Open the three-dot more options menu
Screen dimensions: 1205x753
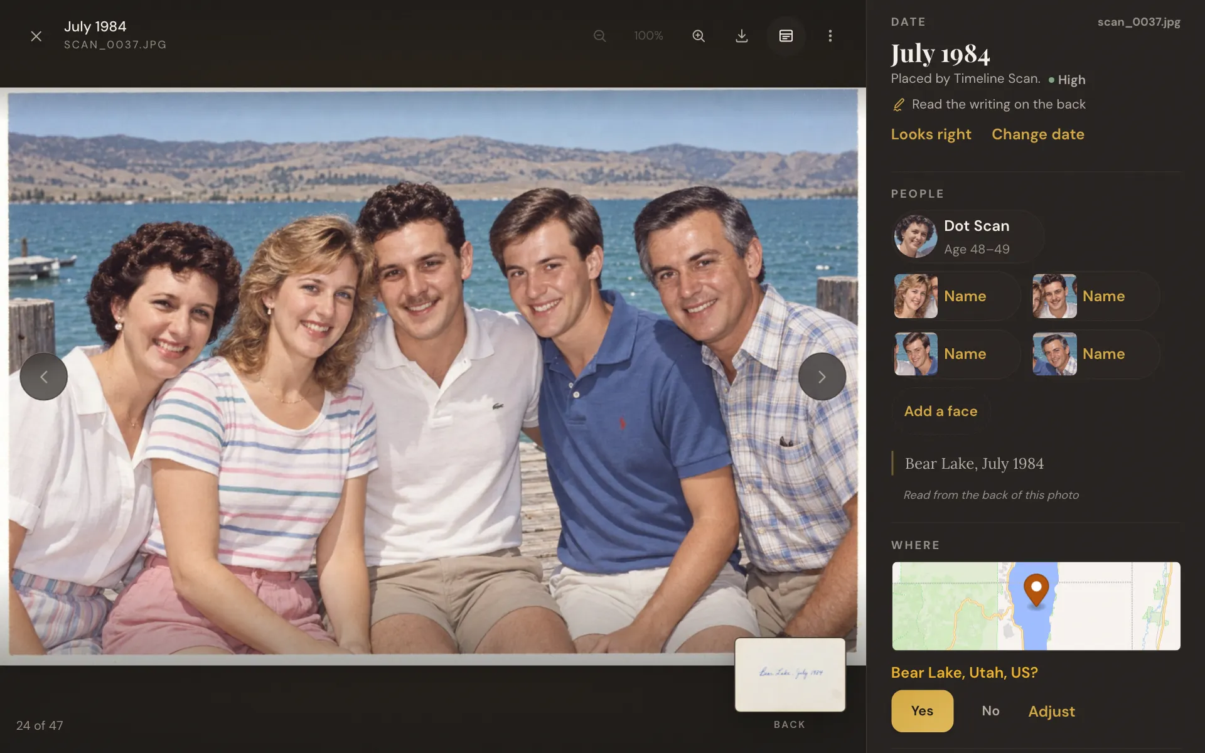[830, 36]
